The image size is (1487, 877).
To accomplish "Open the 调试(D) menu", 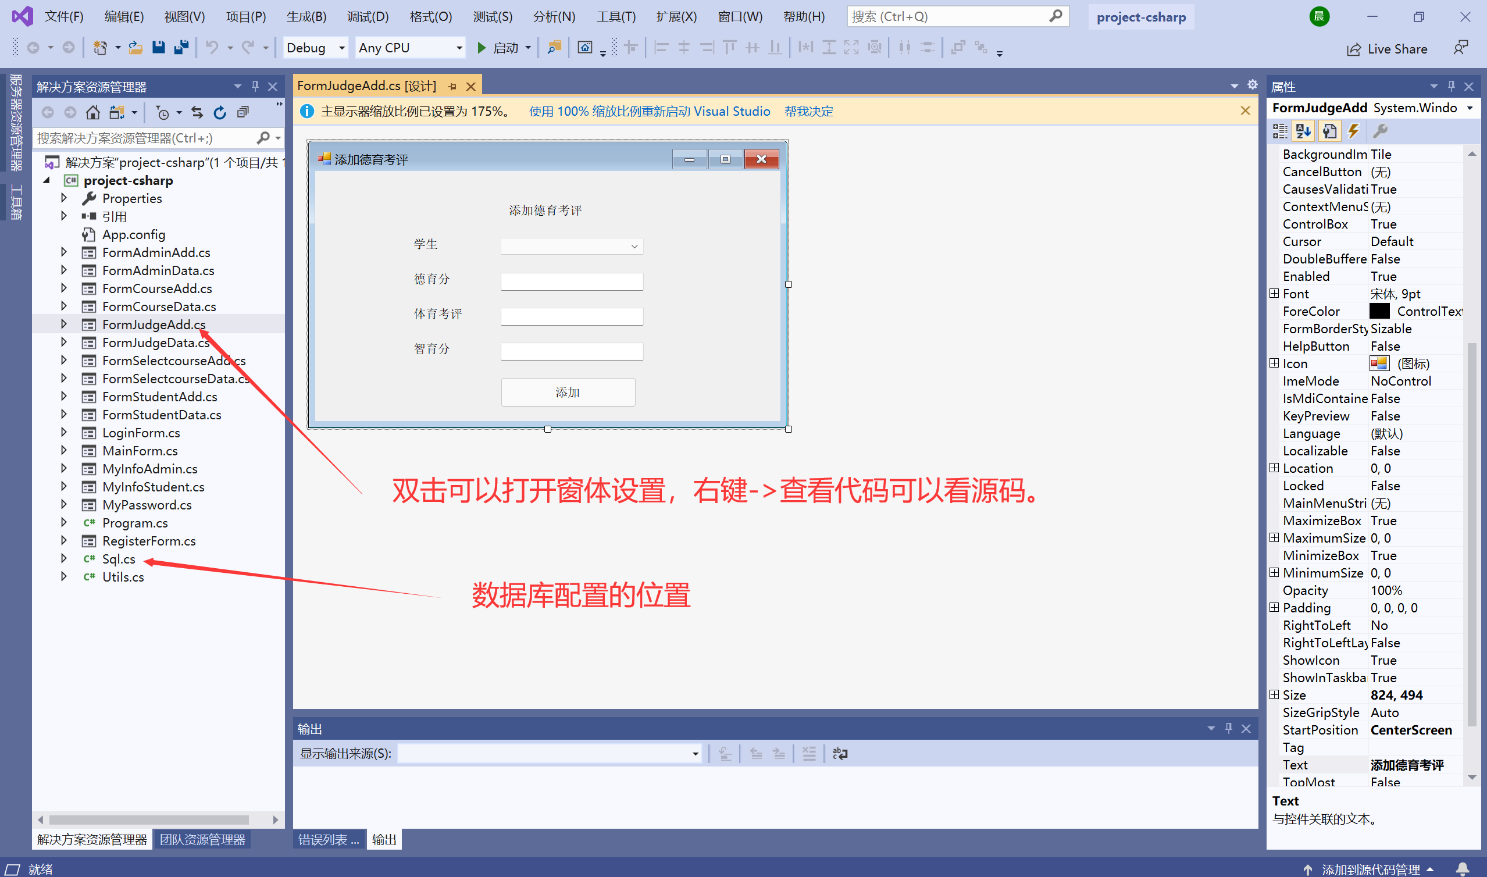I will pyautogui.click(x=368, y=16).
